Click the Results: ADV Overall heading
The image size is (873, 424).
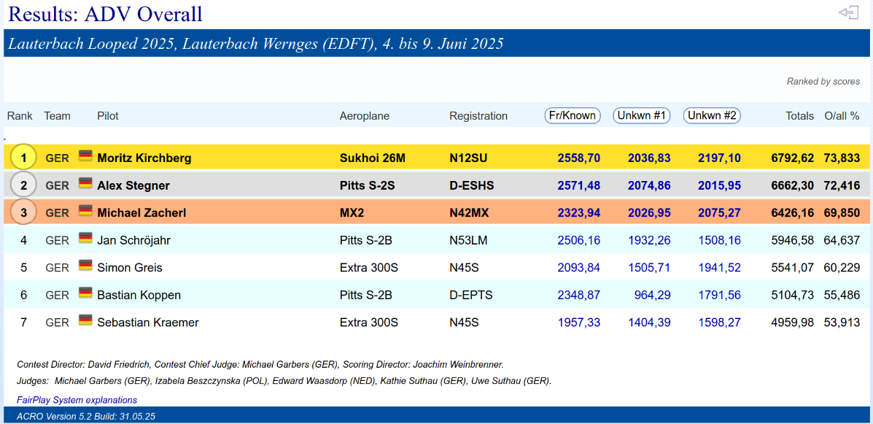point(105,13)
